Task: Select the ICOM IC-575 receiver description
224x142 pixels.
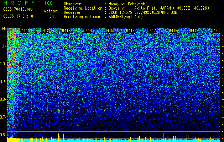Action: pos(143,12)
